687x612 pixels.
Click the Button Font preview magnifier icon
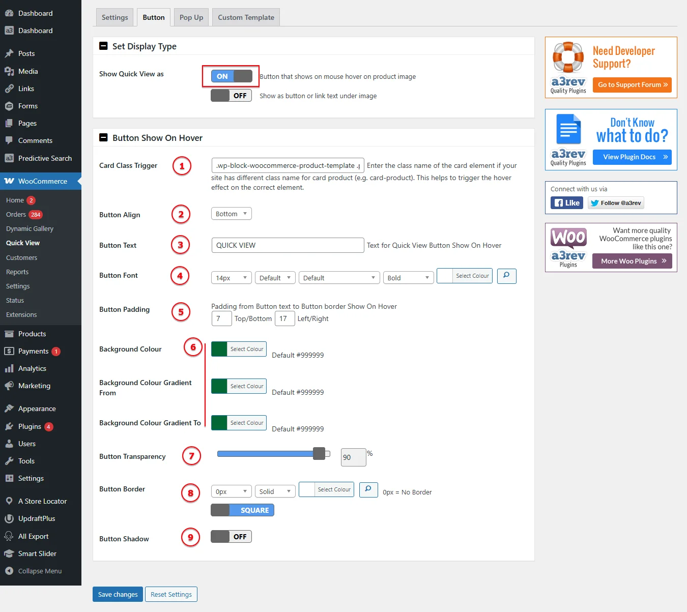tap(506, 276)
